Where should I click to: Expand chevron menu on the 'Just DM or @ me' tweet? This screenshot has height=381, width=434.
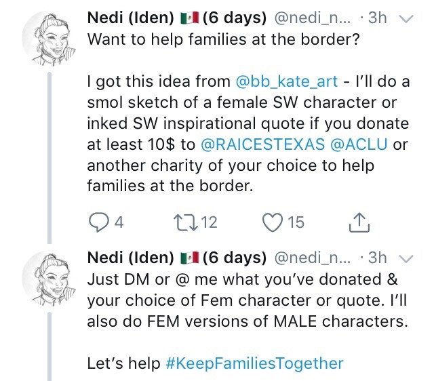click(x=407, y=258)
